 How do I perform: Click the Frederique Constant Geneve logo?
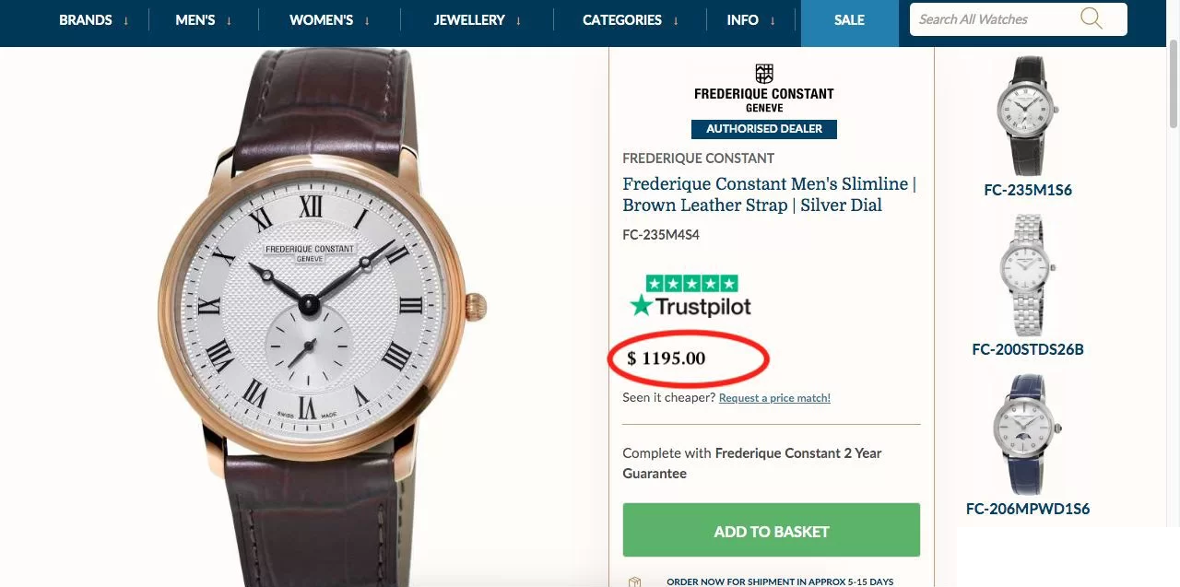[x=763, y=88]
